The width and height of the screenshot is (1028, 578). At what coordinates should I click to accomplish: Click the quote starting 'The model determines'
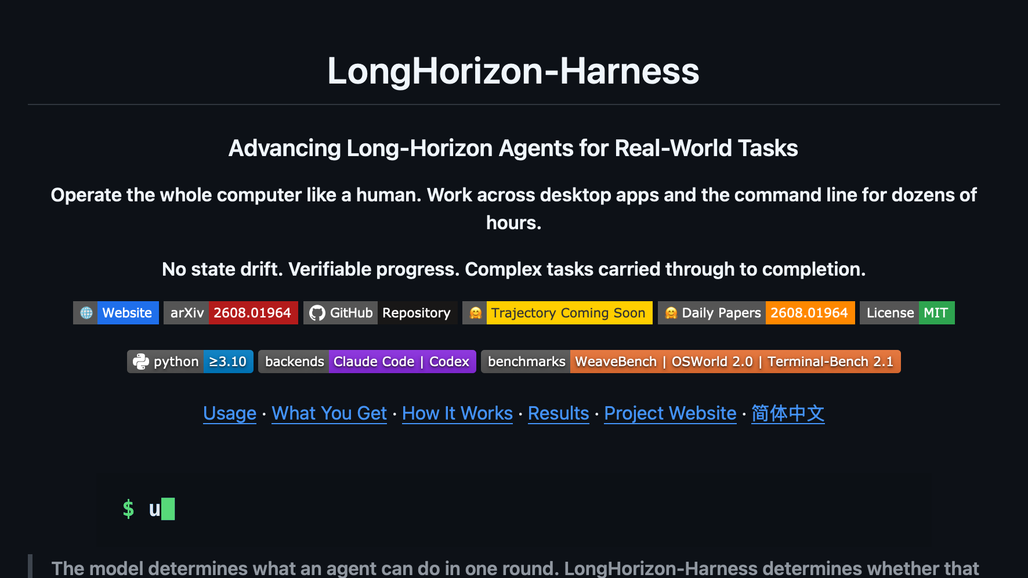point(515,568)
